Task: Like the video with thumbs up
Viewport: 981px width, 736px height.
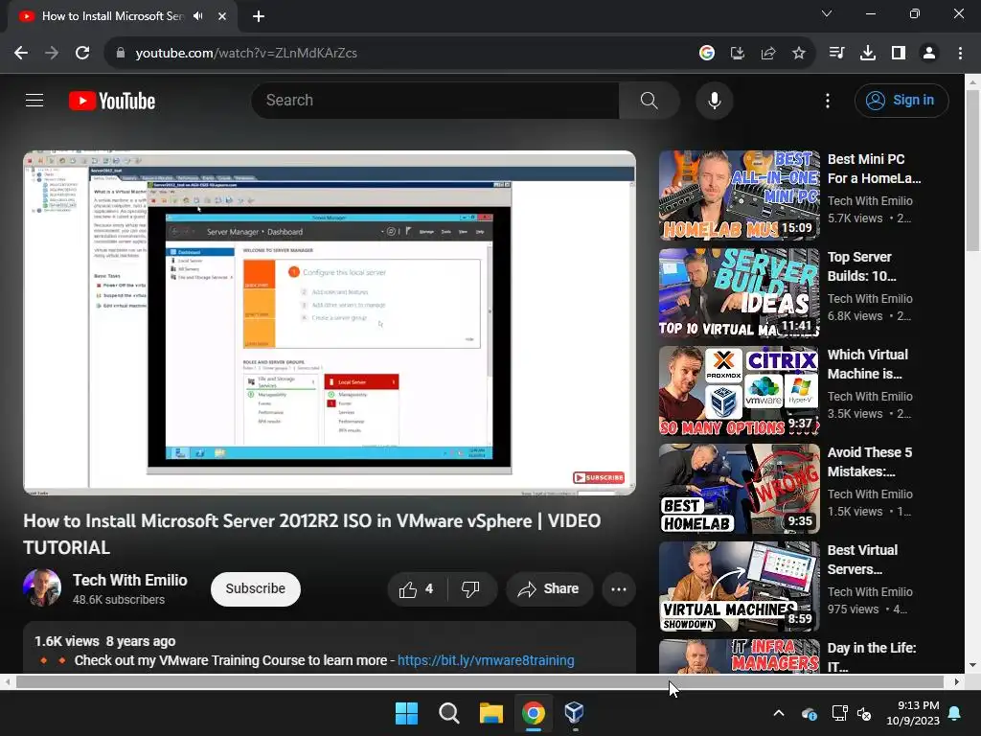Action: click(416, 589)
